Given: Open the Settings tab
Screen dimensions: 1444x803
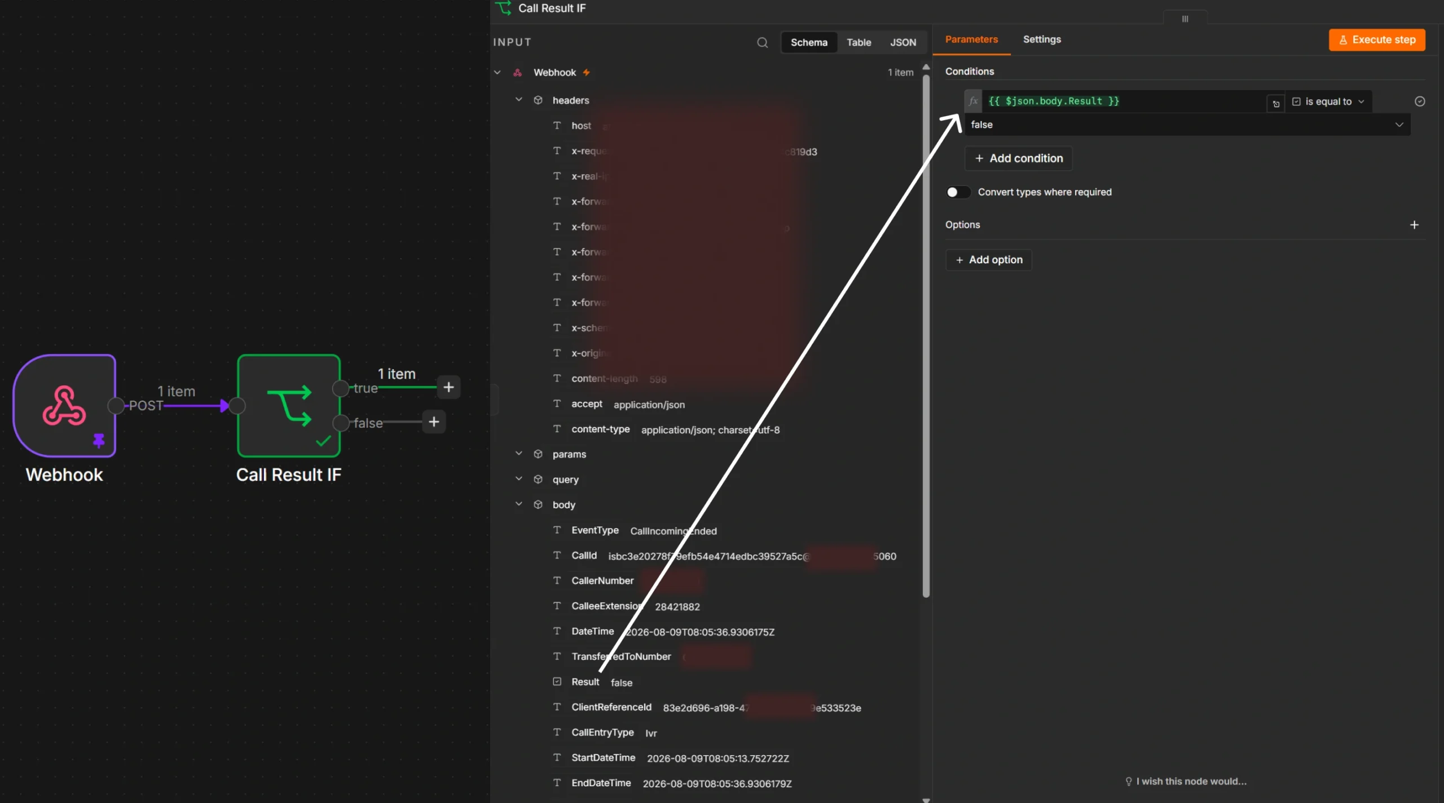Looking at the screenshot, I should pyautogui.click(x=1042, y=39).
